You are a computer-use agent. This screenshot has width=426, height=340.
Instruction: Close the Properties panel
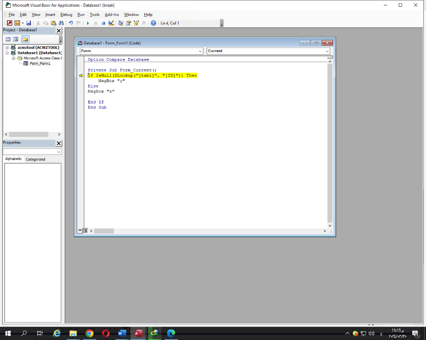point(59,143)
